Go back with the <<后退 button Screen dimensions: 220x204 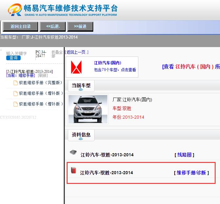[53, 26]
